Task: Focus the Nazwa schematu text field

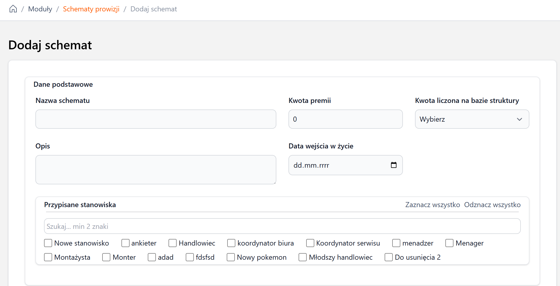Action: [x=156, y=119]
